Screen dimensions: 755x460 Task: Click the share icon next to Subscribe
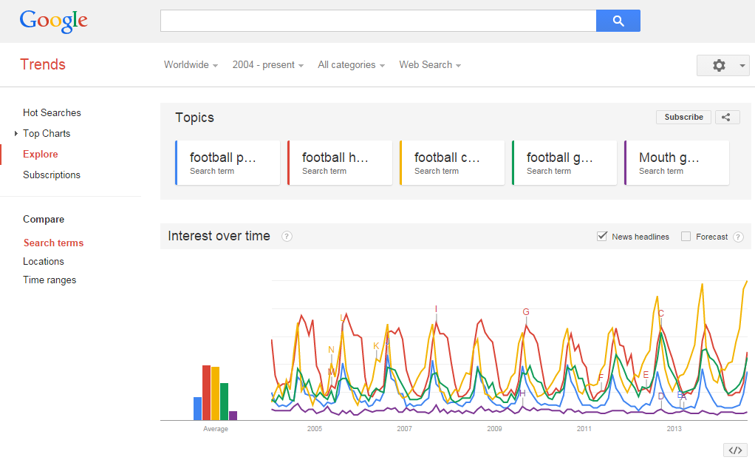(x=727, y=117)
